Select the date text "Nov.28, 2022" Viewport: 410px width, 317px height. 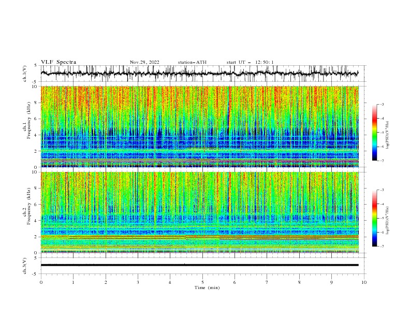pyautogui.click(x=144, y=62)
